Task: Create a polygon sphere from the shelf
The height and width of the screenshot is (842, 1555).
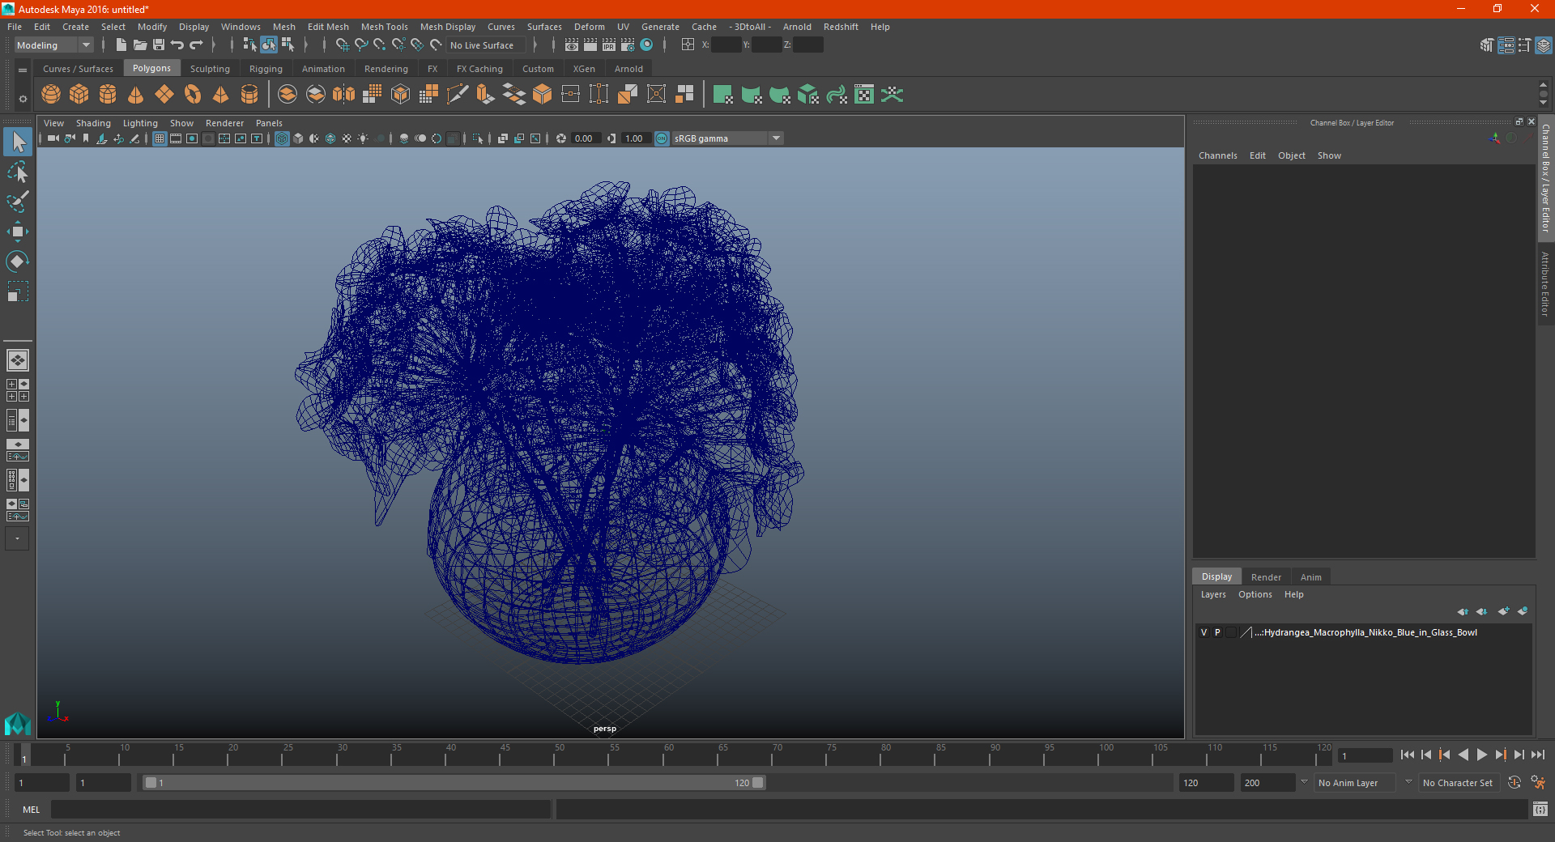Action: tap(51, 95)
